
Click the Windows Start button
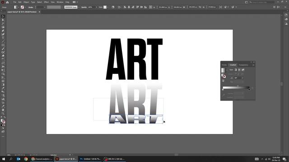(x=4, y=159)
